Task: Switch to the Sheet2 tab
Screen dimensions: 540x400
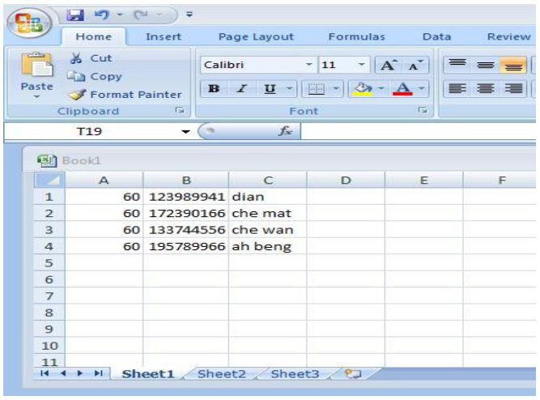Action: pyautogui.click(x=222, y=374)
